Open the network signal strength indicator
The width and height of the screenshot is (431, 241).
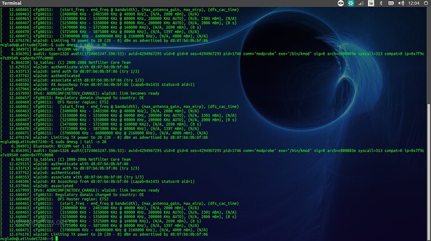click(x=361, y=3)
